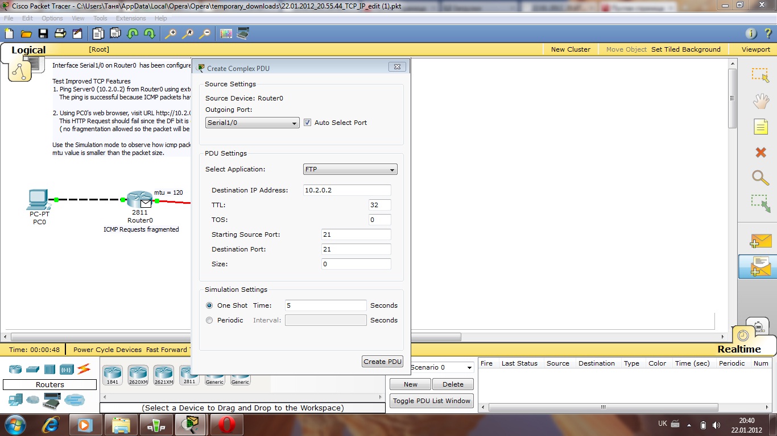
Task: Open the Scenario 0 dropdown
Action: (441, 367)
